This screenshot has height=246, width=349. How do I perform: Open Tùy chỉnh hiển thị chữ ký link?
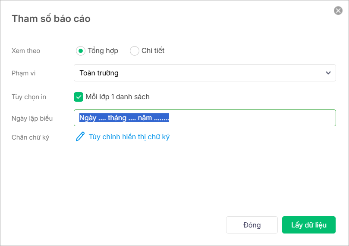tap(129, 137)
